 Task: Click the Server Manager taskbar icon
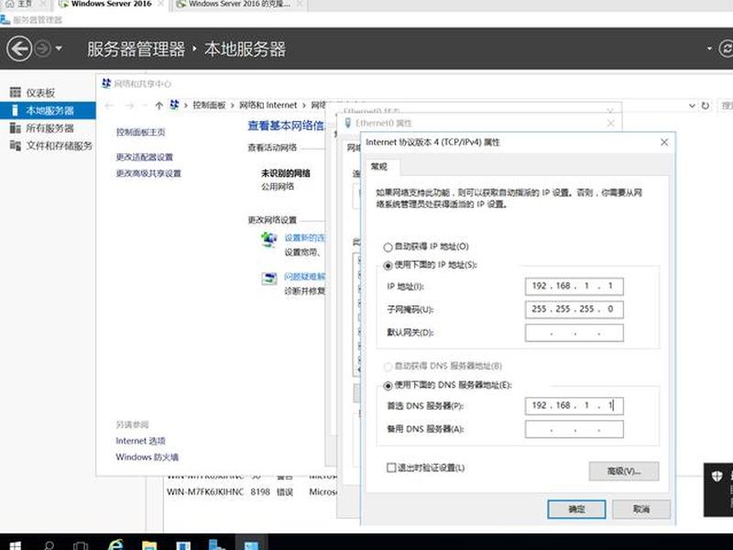coord(217,544)
